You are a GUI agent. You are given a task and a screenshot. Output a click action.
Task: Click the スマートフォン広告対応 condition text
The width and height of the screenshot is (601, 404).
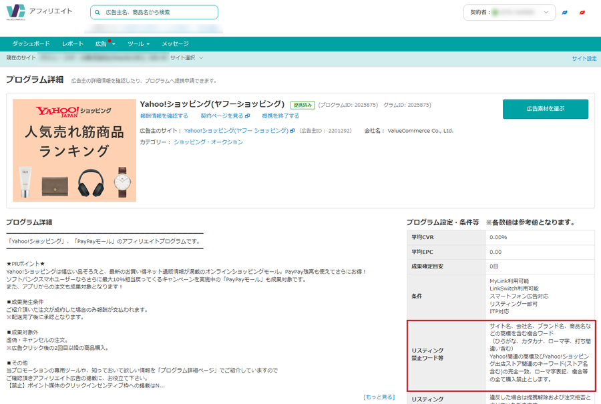519,296
